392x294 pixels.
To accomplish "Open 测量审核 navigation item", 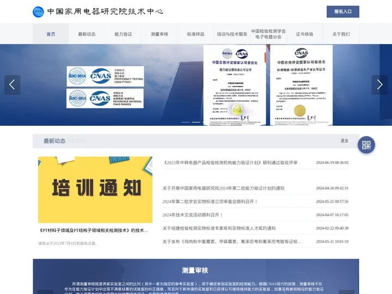I will point(160,34).
